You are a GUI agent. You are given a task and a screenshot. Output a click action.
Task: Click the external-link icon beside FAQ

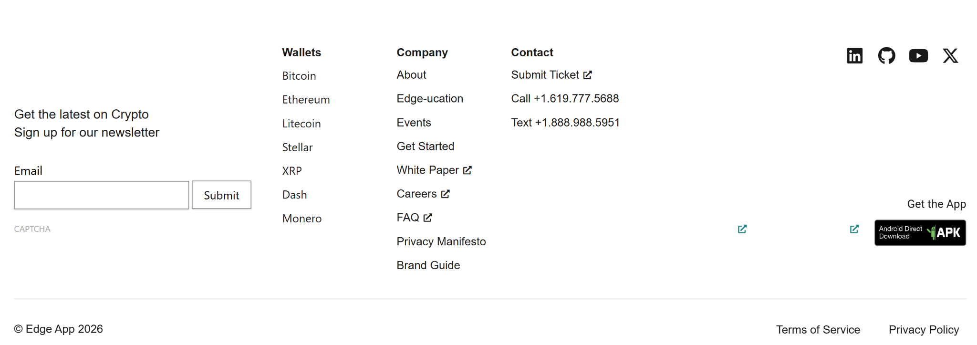click(x=428, y=218)
